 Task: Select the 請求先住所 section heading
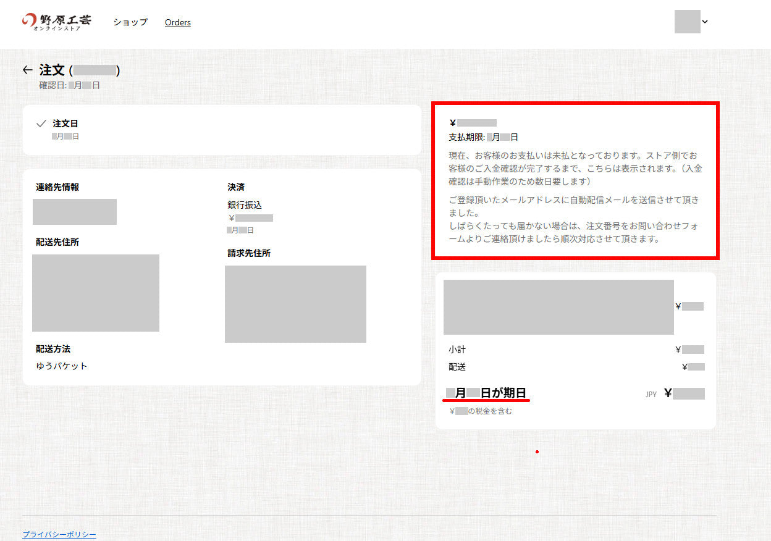pos(249,253)
